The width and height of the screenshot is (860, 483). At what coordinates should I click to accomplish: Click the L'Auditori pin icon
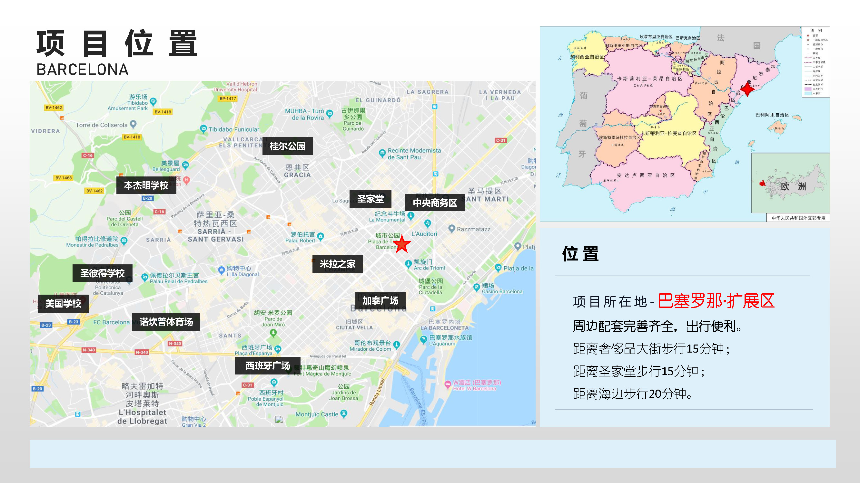[428, 223]
